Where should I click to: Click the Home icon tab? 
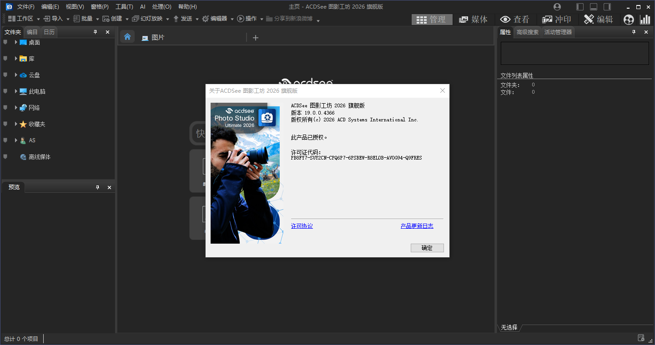coord(127,37)
